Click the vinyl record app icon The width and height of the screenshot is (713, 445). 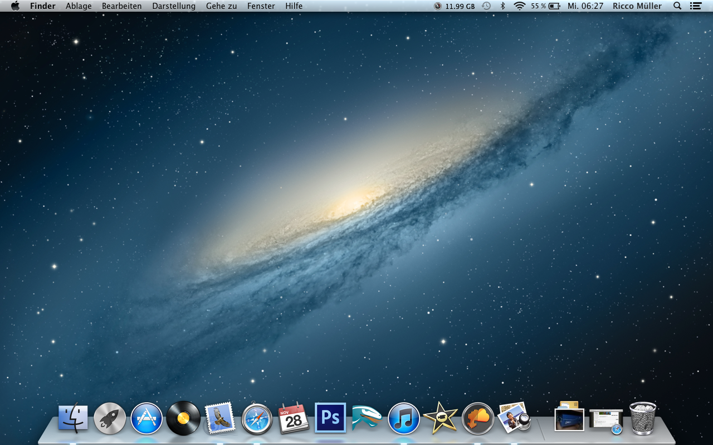click(183, 418)
